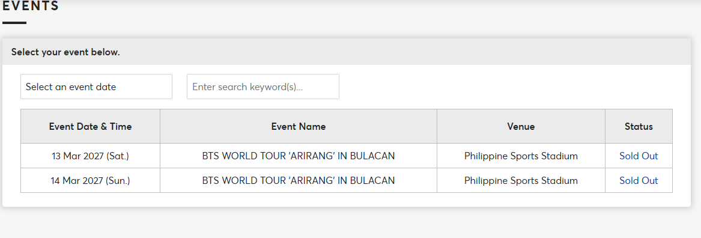Click the EVENTS page heading

[x=31, y=6]
